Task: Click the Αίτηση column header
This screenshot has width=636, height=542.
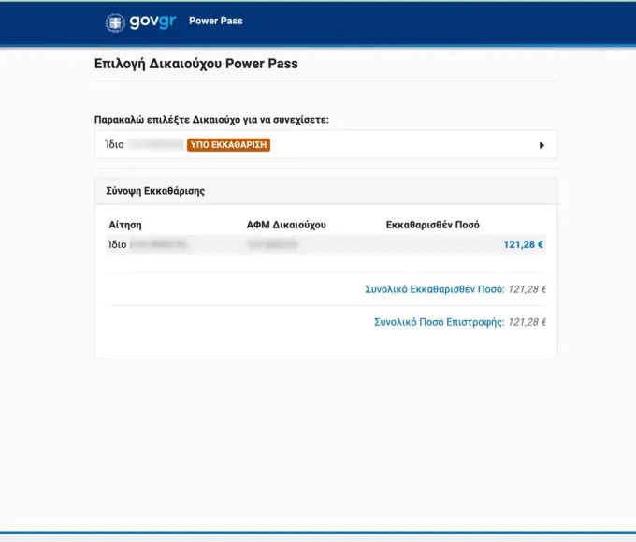Action: pyautogui.click(x=125, y=225)
